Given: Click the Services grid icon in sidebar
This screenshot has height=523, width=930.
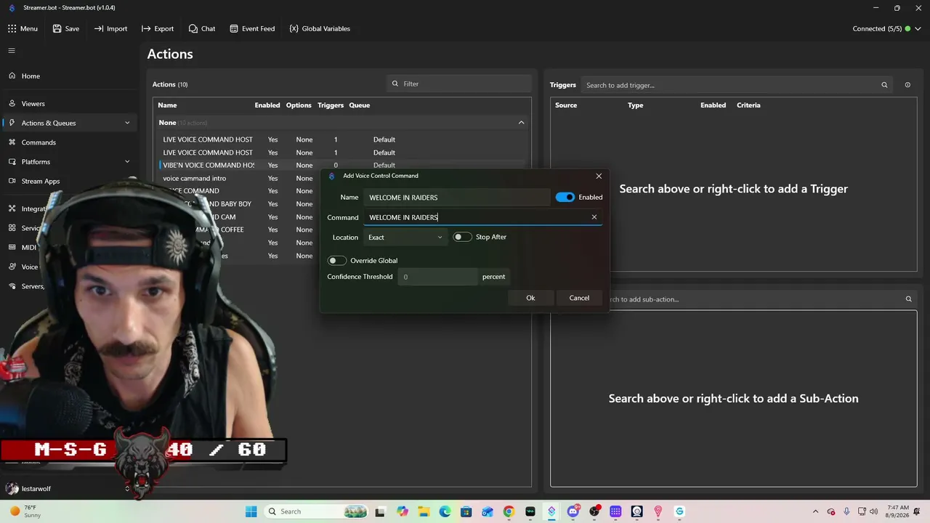Looking at the screenshot, I should pos(12,228).
